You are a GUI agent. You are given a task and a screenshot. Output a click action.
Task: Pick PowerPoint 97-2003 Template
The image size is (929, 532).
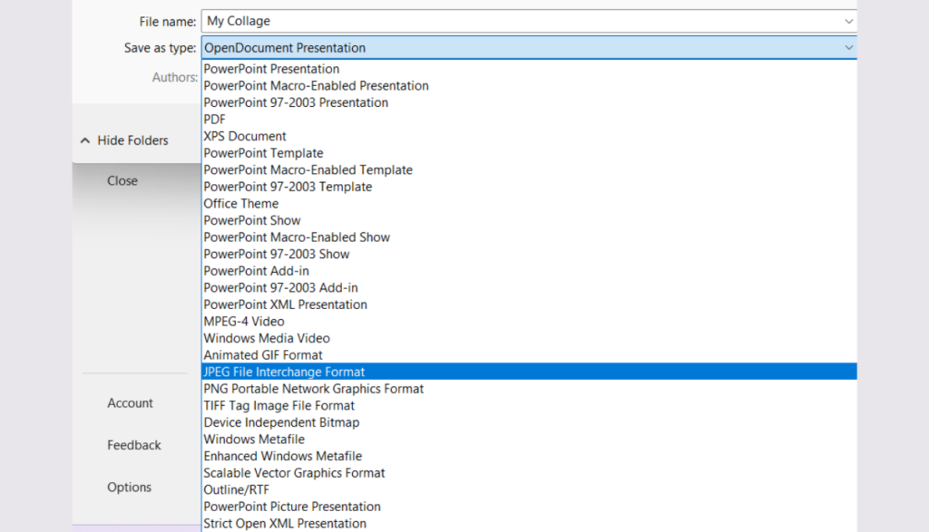tap(529, 187)
